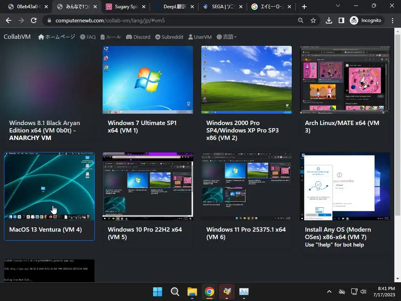Open Chrome's three-dot menu
The height and width of the screenshot is (301, 401).
(x=392, y=20)
